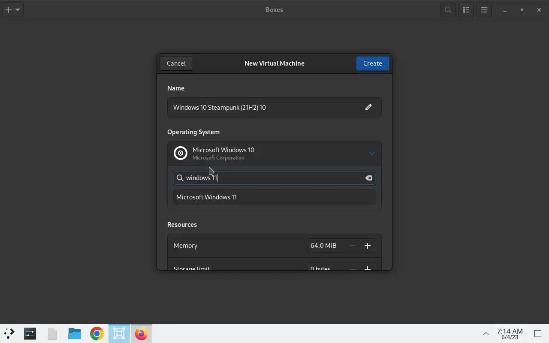The width and height of the screenshot is (549, 343).
Task: Switch to Boxes in the taskbar
Action: [x=119, y=334]
